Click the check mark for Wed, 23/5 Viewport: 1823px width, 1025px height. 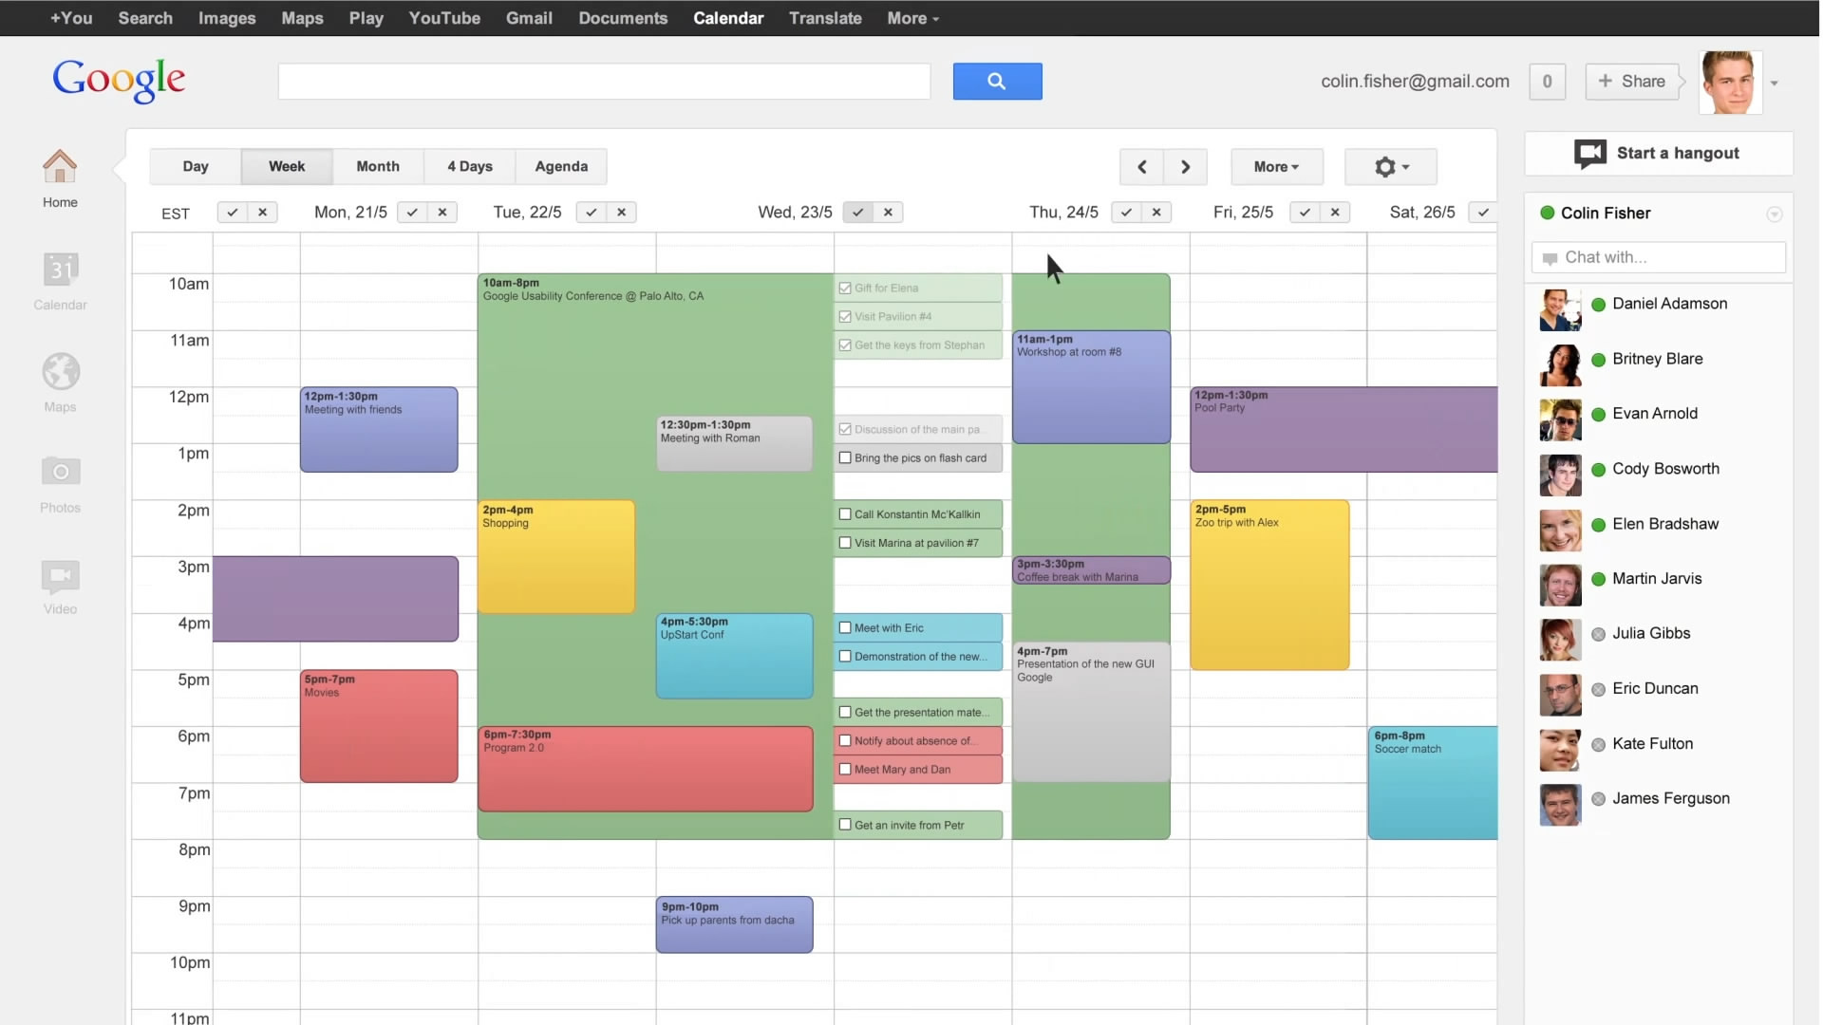point(858,213)
